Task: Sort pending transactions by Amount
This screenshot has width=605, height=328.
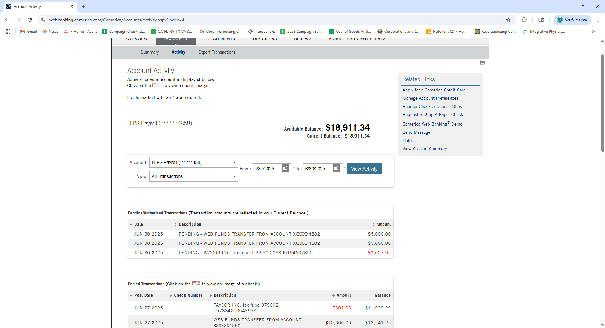Action: coord(381,224)
